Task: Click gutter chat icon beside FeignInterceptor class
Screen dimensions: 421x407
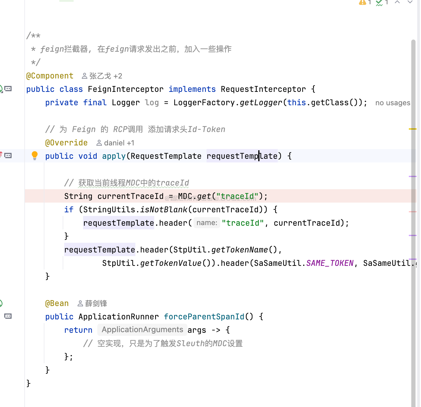Action: tap(8, 89)
